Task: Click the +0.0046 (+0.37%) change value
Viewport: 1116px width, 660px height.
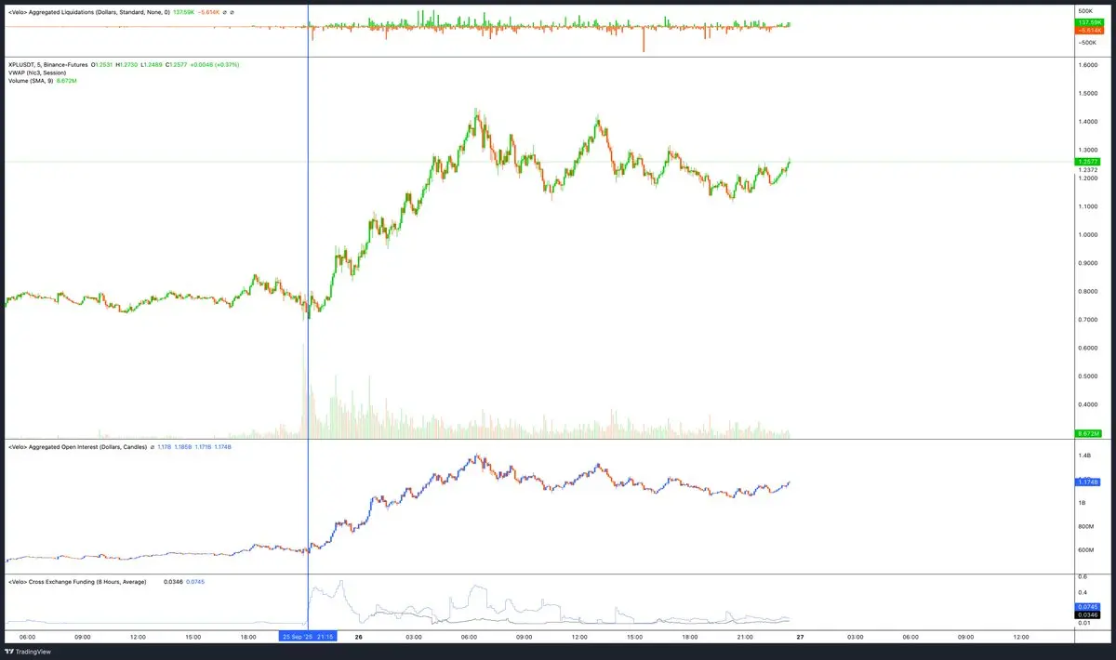Action: click(215, 65)
